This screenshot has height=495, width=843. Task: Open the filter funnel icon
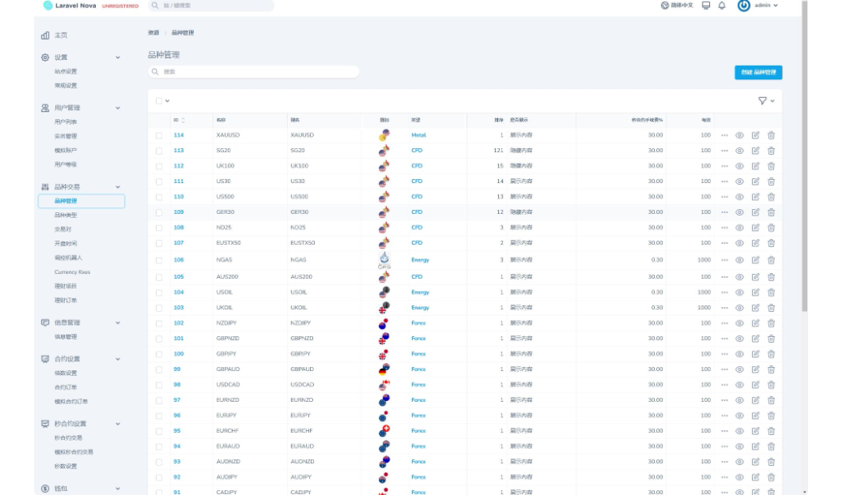pos(763,100)
